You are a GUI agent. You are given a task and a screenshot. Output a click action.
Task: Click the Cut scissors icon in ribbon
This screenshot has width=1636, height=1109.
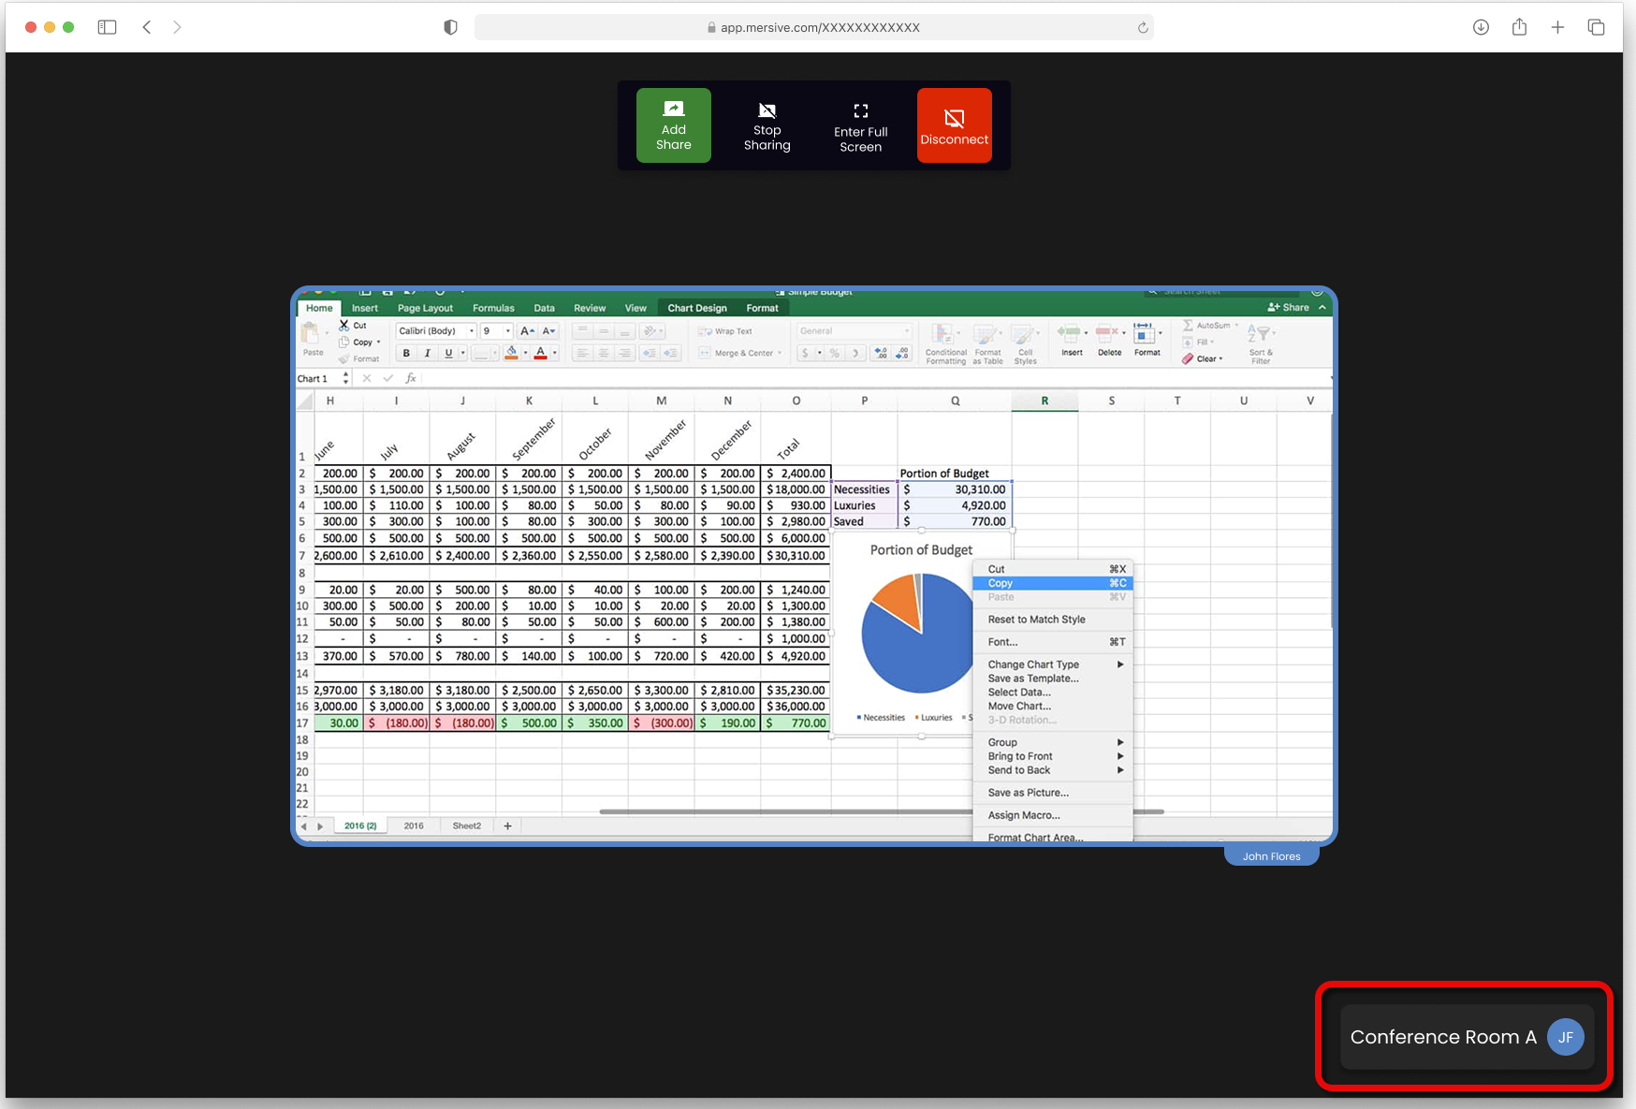344,325
